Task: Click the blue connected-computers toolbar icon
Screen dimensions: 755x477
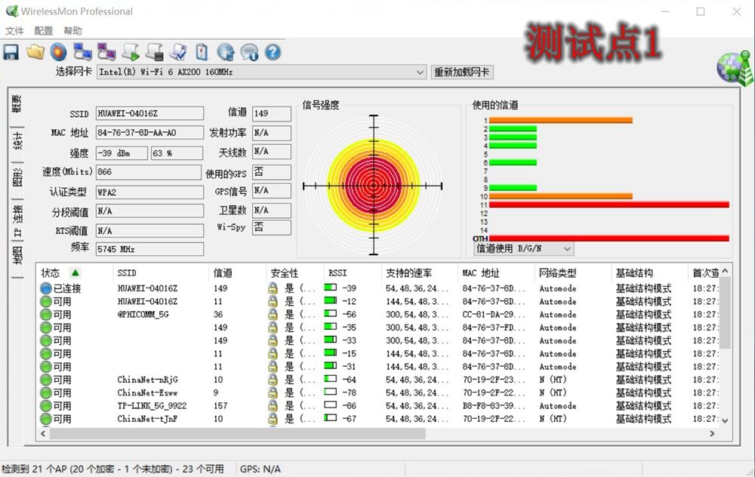Action: tap(82, 52)
